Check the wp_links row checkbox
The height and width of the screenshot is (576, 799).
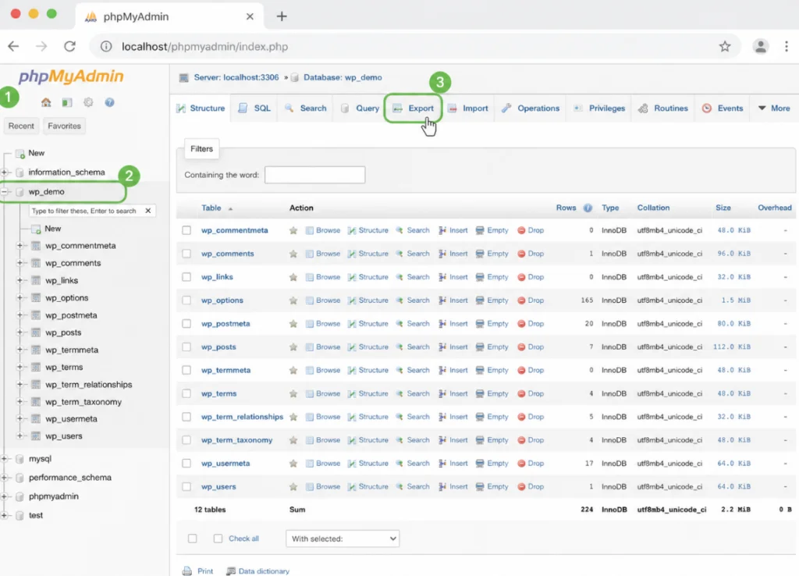pyautogui.click(x=186, y=277)
